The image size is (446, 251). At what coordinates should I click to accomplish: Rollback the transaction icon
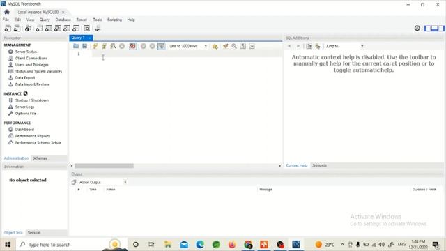tap(152, 46)
